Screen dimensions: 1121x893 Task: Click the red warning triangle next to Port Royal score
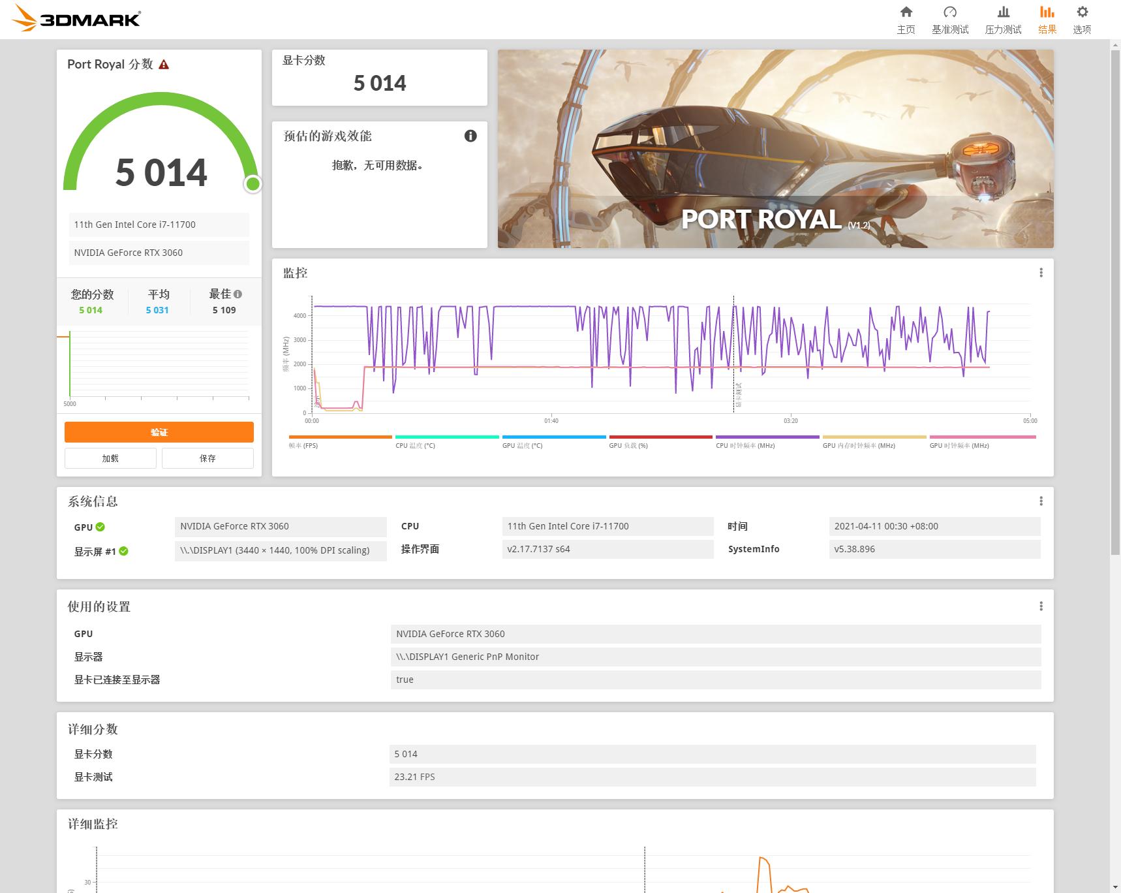point(164,65)
